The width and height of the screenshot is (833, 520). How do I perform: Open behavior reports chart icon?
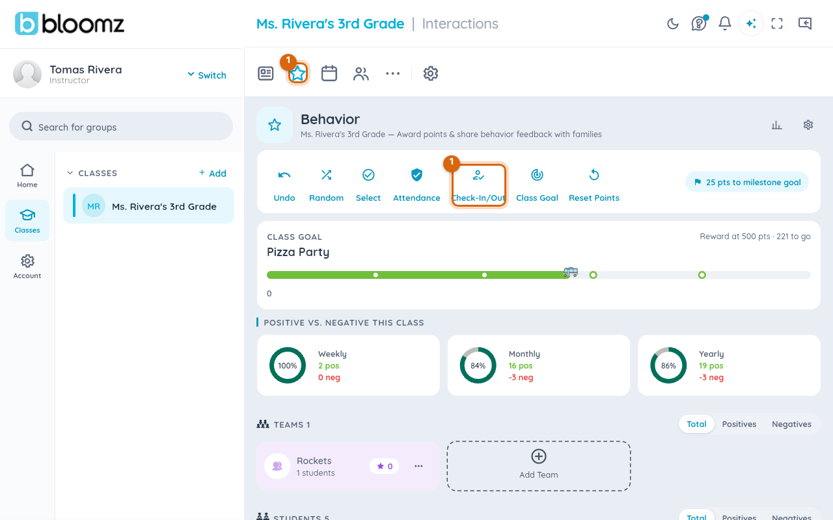[777, 125]
